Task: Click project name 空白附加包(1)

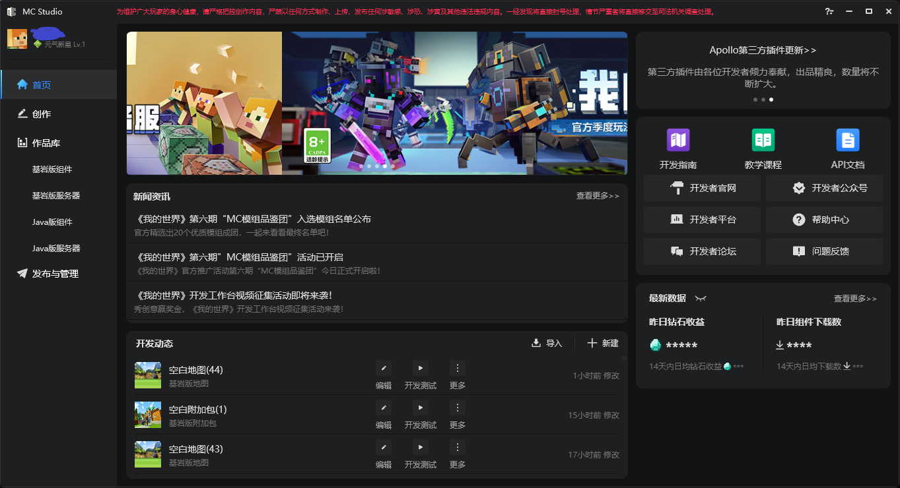Action: tap(197, 410)
